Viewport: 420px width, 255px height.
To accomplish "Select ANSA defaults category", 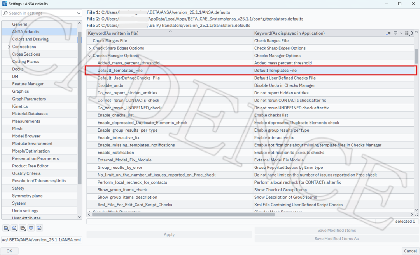I will point(39,31).
